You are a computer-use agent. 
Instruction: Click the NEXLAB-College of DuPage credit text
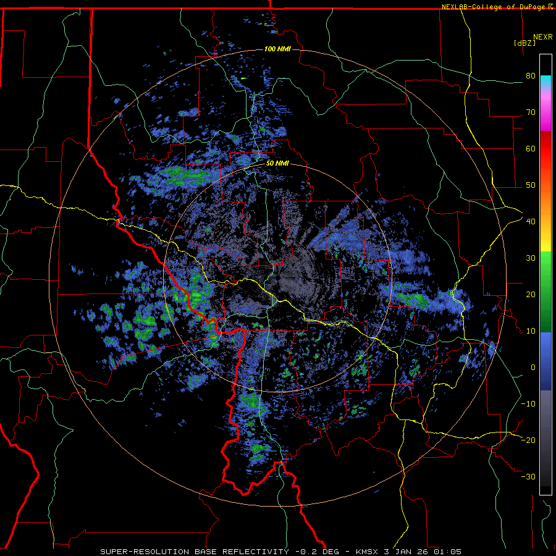click(x=494, y=7)
